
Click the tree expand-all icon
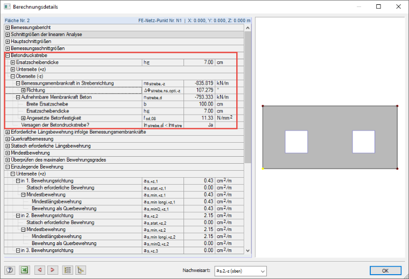pyautogui.click(x=81, y=270)
